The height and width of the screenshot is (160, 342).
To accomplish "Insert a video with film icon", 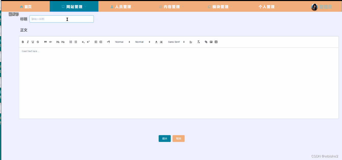I will click(x=216, y=42).
